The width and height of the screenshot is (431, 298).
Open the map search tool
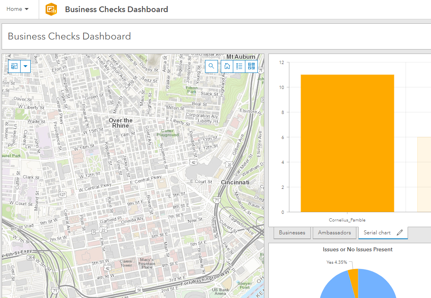point(211,66)
